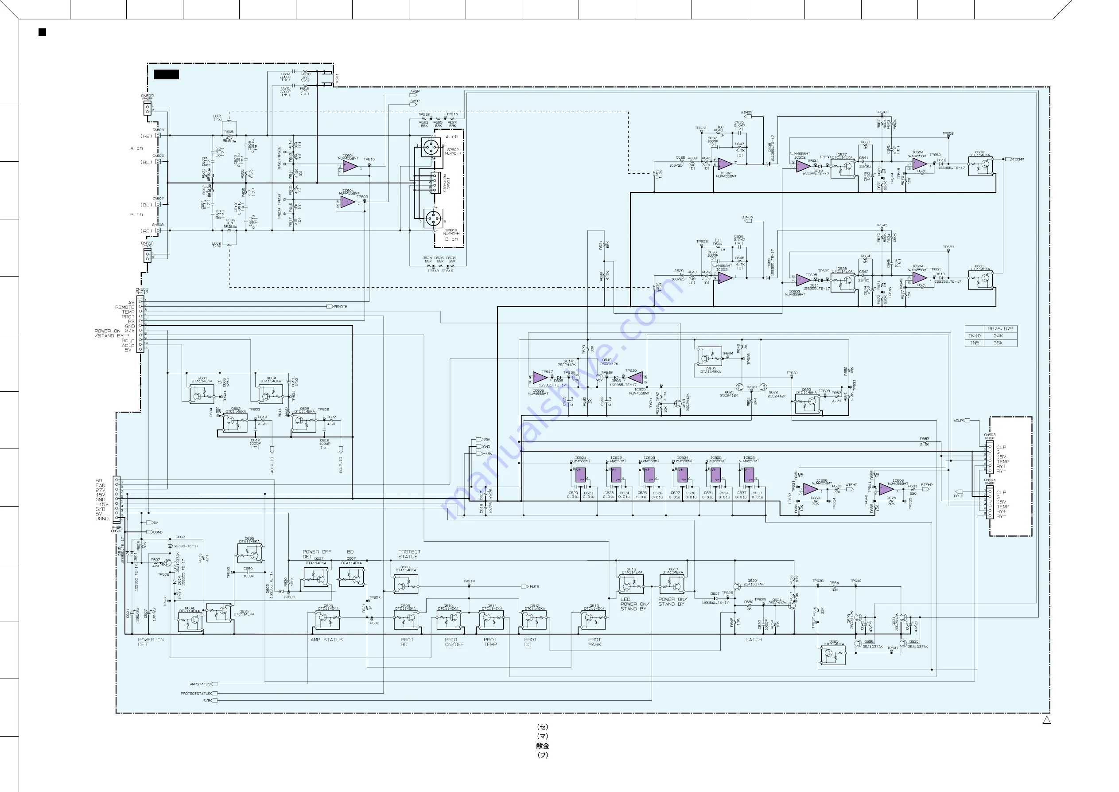Click the "PROT BD" section label
Image resolution: width=1119 pixels, height=792 pixels.
[x=407, y=642]
